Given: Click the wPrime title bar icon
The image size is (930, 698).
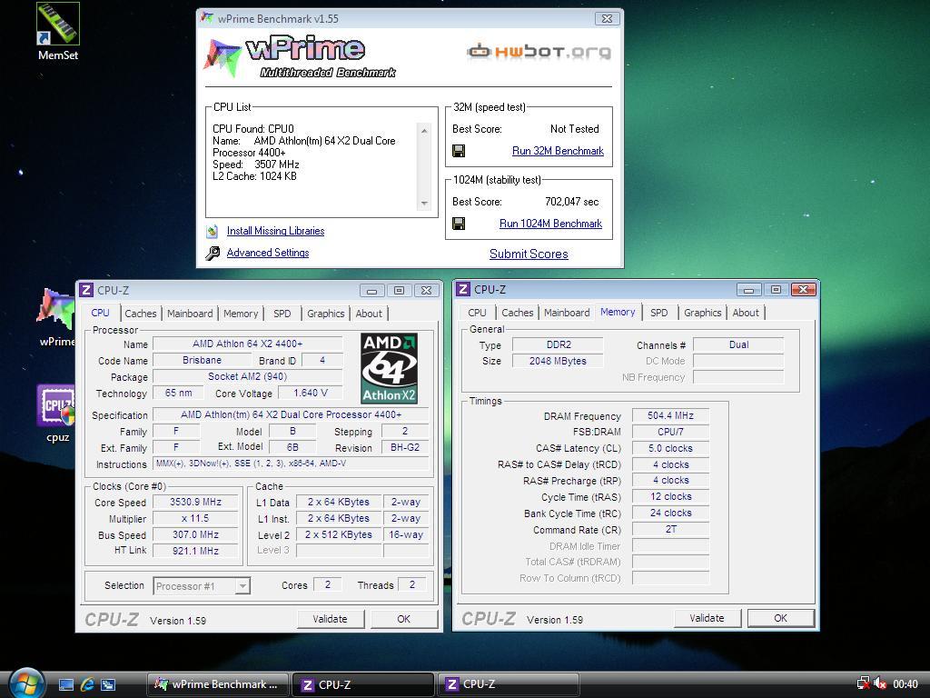Looking at the screenshot, I should [207, 18].
